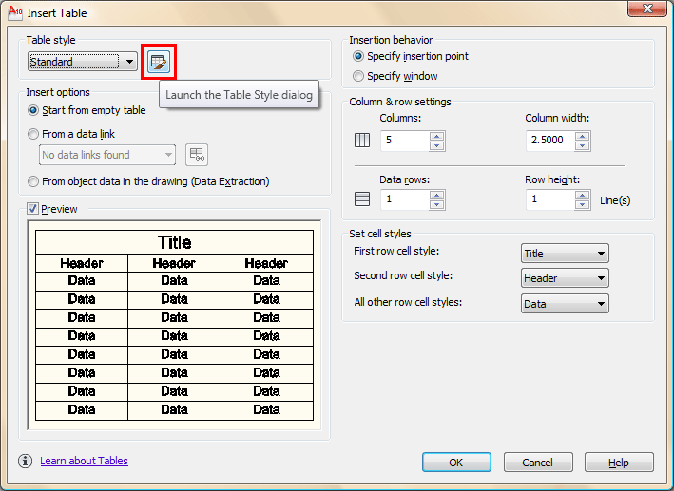Click the Learn about Tables info icon
The height and width of the screenshot is (491, 674).
[26, 462]
